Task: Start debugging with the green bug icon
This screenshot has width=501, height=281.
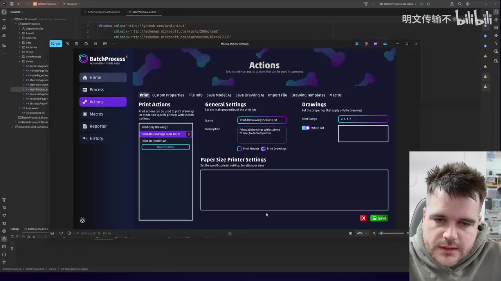Action: point(429,4)
